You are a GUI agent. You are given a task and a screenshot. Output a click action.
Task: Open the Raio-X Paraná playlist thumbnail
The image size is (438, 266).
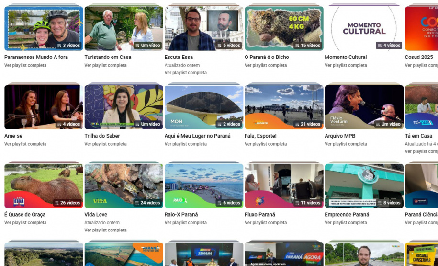tap(204, 186)
